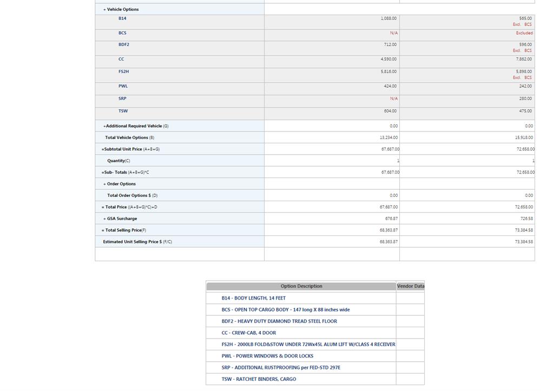Click the PWL option code in pricing table
This screenshot has height=391, width=541.
(x=123, y=86)
